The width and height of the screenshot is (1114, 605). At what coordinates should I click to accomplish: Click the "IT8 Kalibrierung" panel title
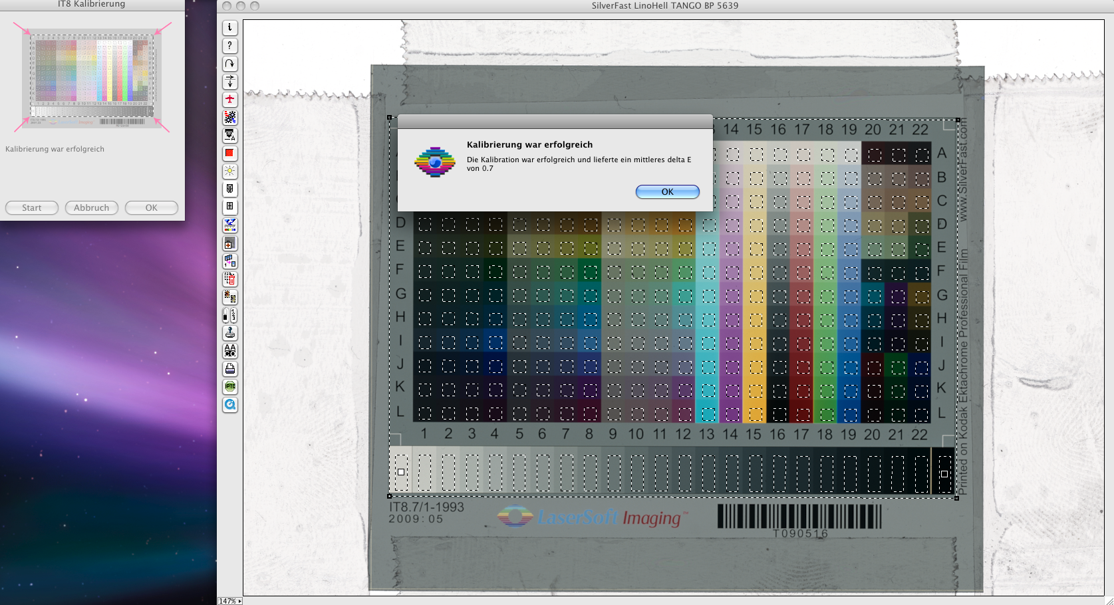pos(91,4)
